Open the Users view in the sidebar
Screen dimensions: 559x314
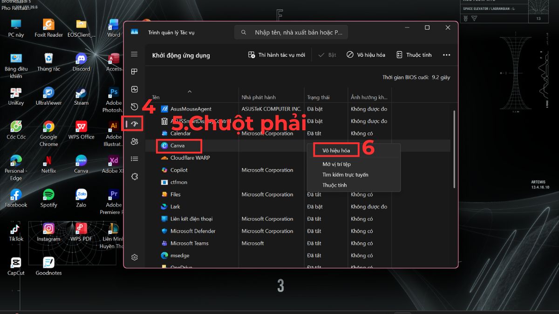tap(134, 141)
